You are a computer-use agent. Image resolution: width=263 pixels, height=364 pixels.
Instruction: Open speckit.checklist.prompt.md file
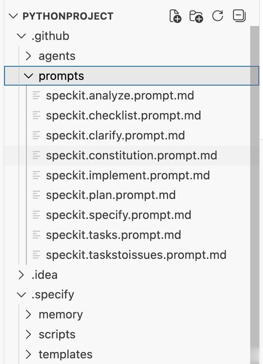pyautogui.click(x=123, y=116)
